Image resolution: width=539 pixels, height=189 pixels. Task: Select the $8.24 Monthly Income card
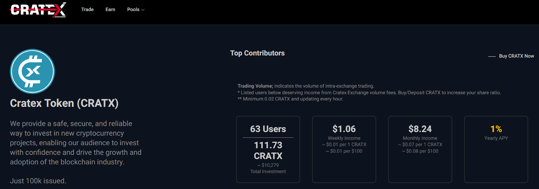click(x=420, y=149)
